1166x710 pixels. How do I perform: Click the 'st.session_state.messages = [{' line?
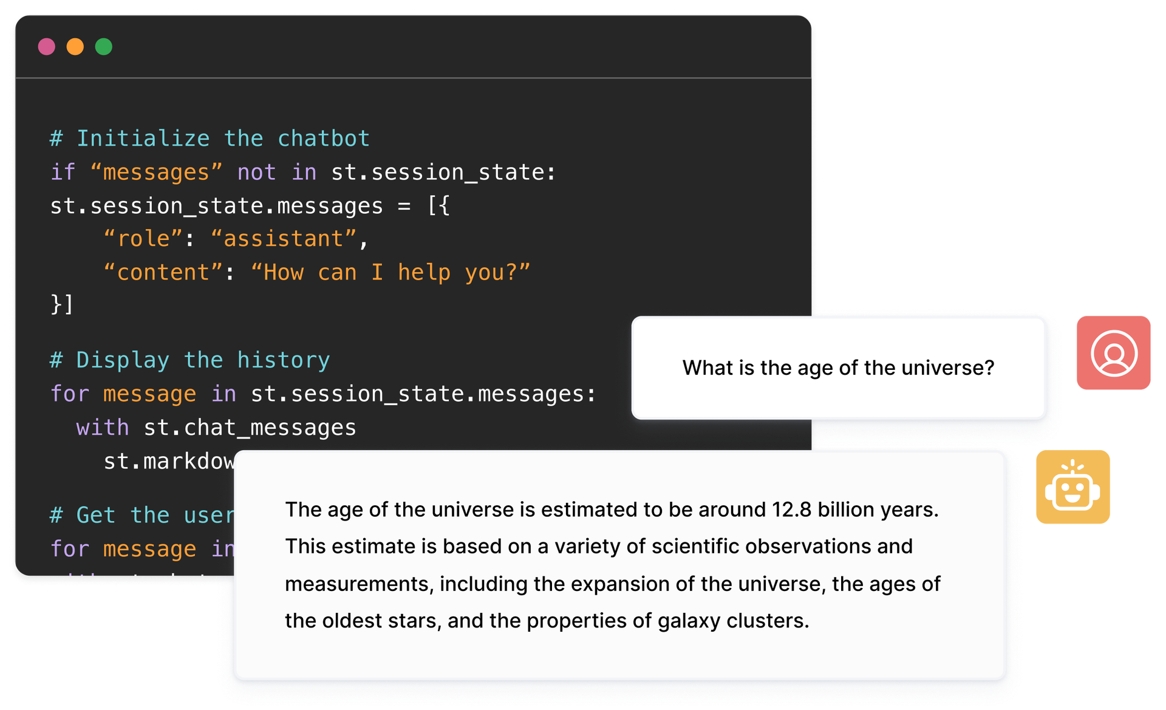(x=250, y=206)
